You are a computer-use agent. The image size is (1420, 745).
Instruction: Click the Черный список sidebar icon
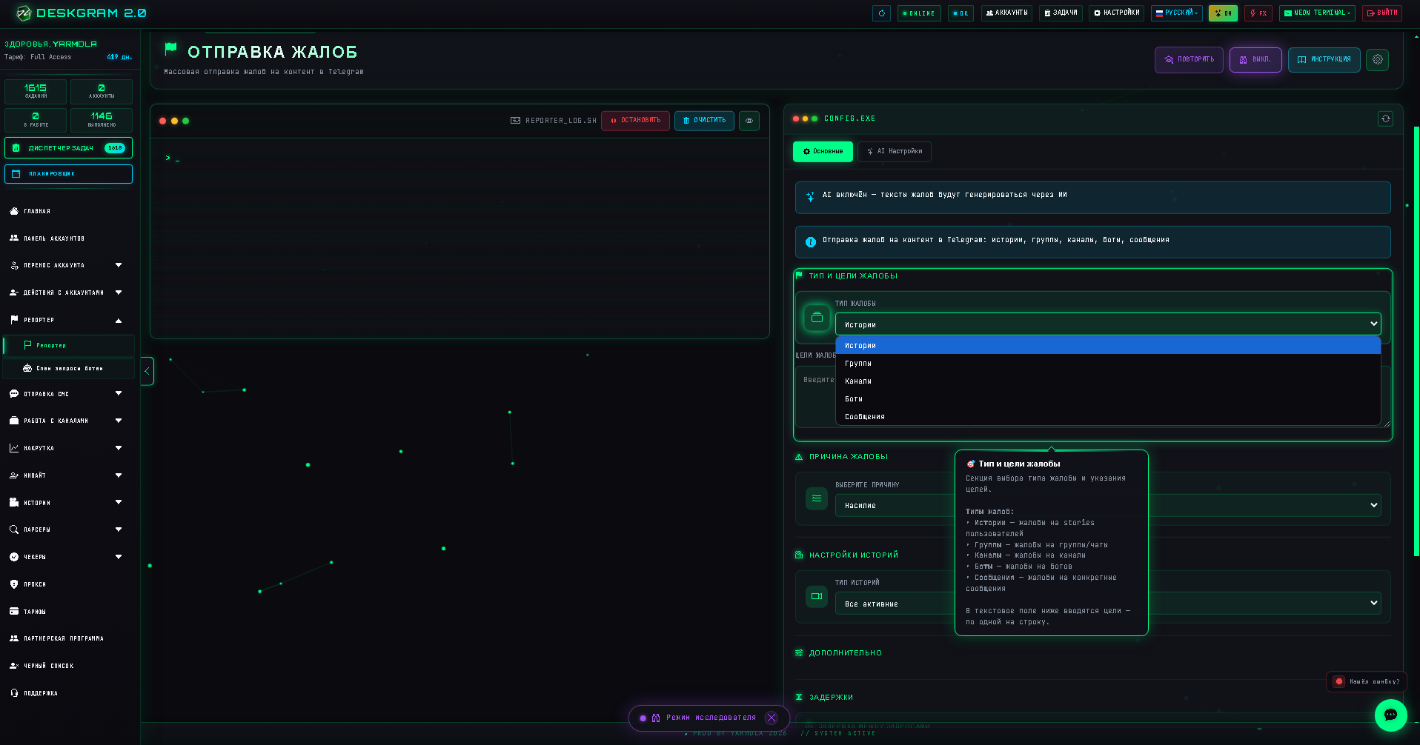(x=14, y=666)
